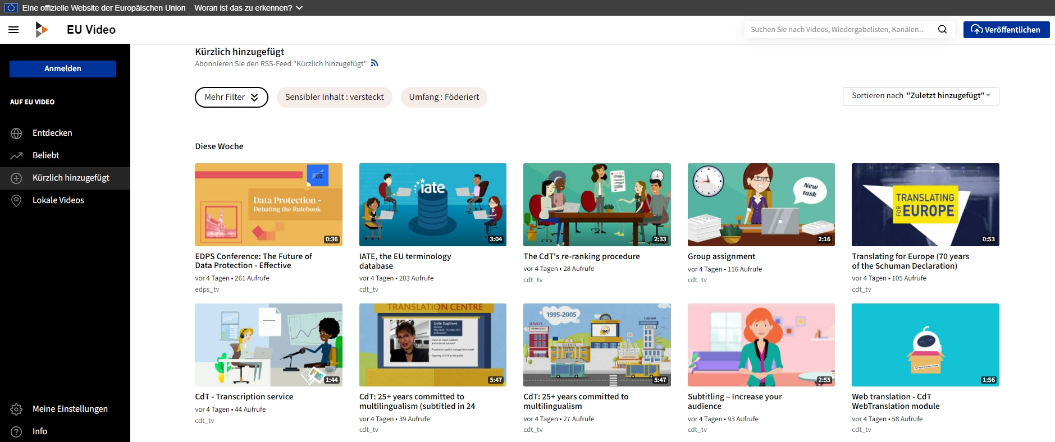This screenshot has width=1055, height=442.
Task: Open cdt_tv channel under Transcription service
Action: [x=204, y=421]
